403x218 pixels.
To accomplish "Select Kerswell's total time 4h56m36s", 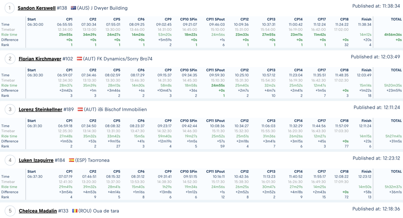I will (x=393, y=35).
